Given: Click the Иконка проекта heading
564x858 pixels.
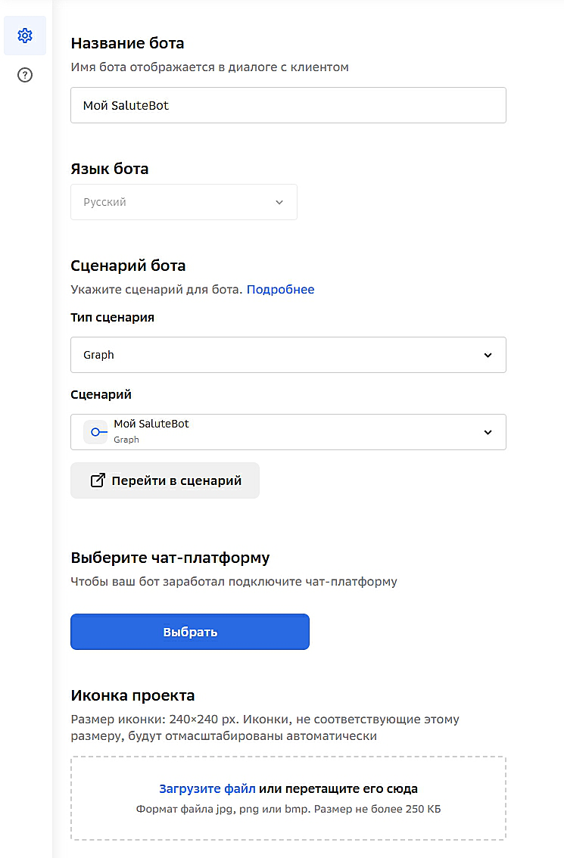Looking at the screenshot, I should coord(132,695).
